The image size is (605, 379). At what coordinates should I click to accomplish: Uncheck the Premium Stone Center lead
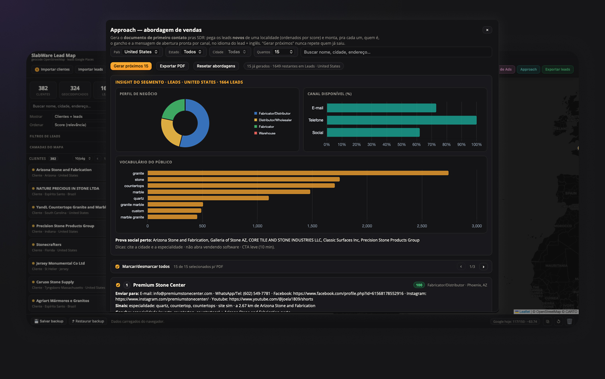coord(118,285)
